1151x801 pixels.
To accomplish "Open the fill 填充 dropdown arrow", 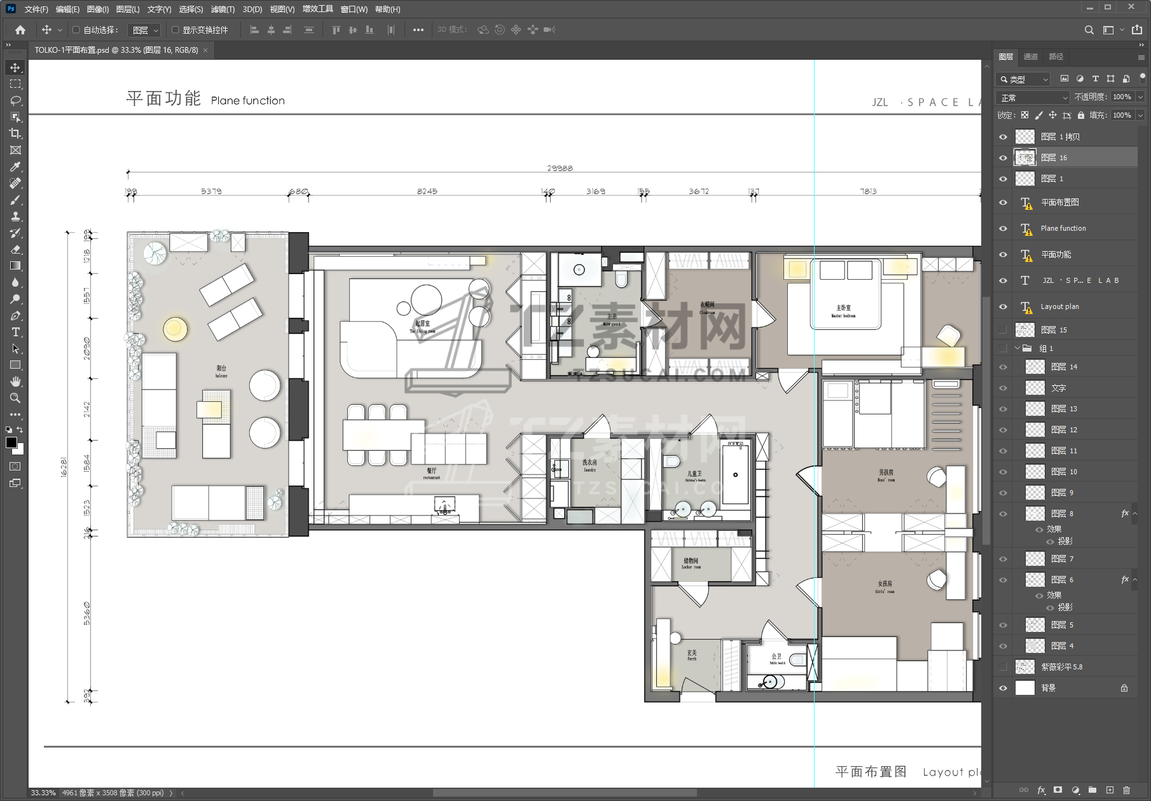I will (1140, 115).
